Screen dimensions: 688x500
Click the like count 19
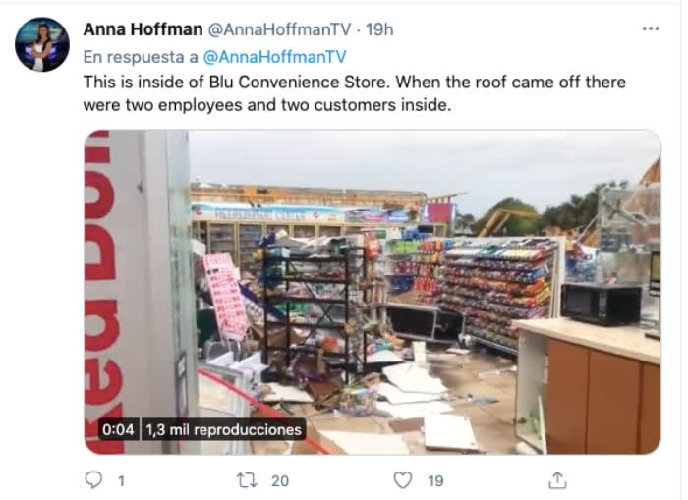click(435, 480)
